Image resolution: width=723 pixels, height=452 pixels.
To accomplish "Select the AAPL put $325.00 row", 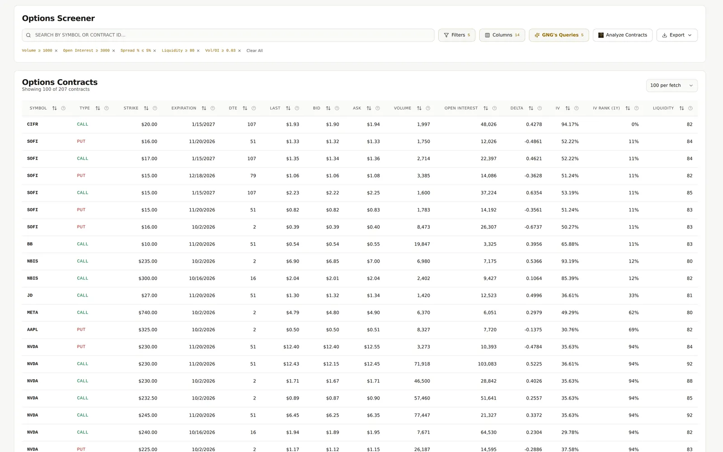I will 360,330.
